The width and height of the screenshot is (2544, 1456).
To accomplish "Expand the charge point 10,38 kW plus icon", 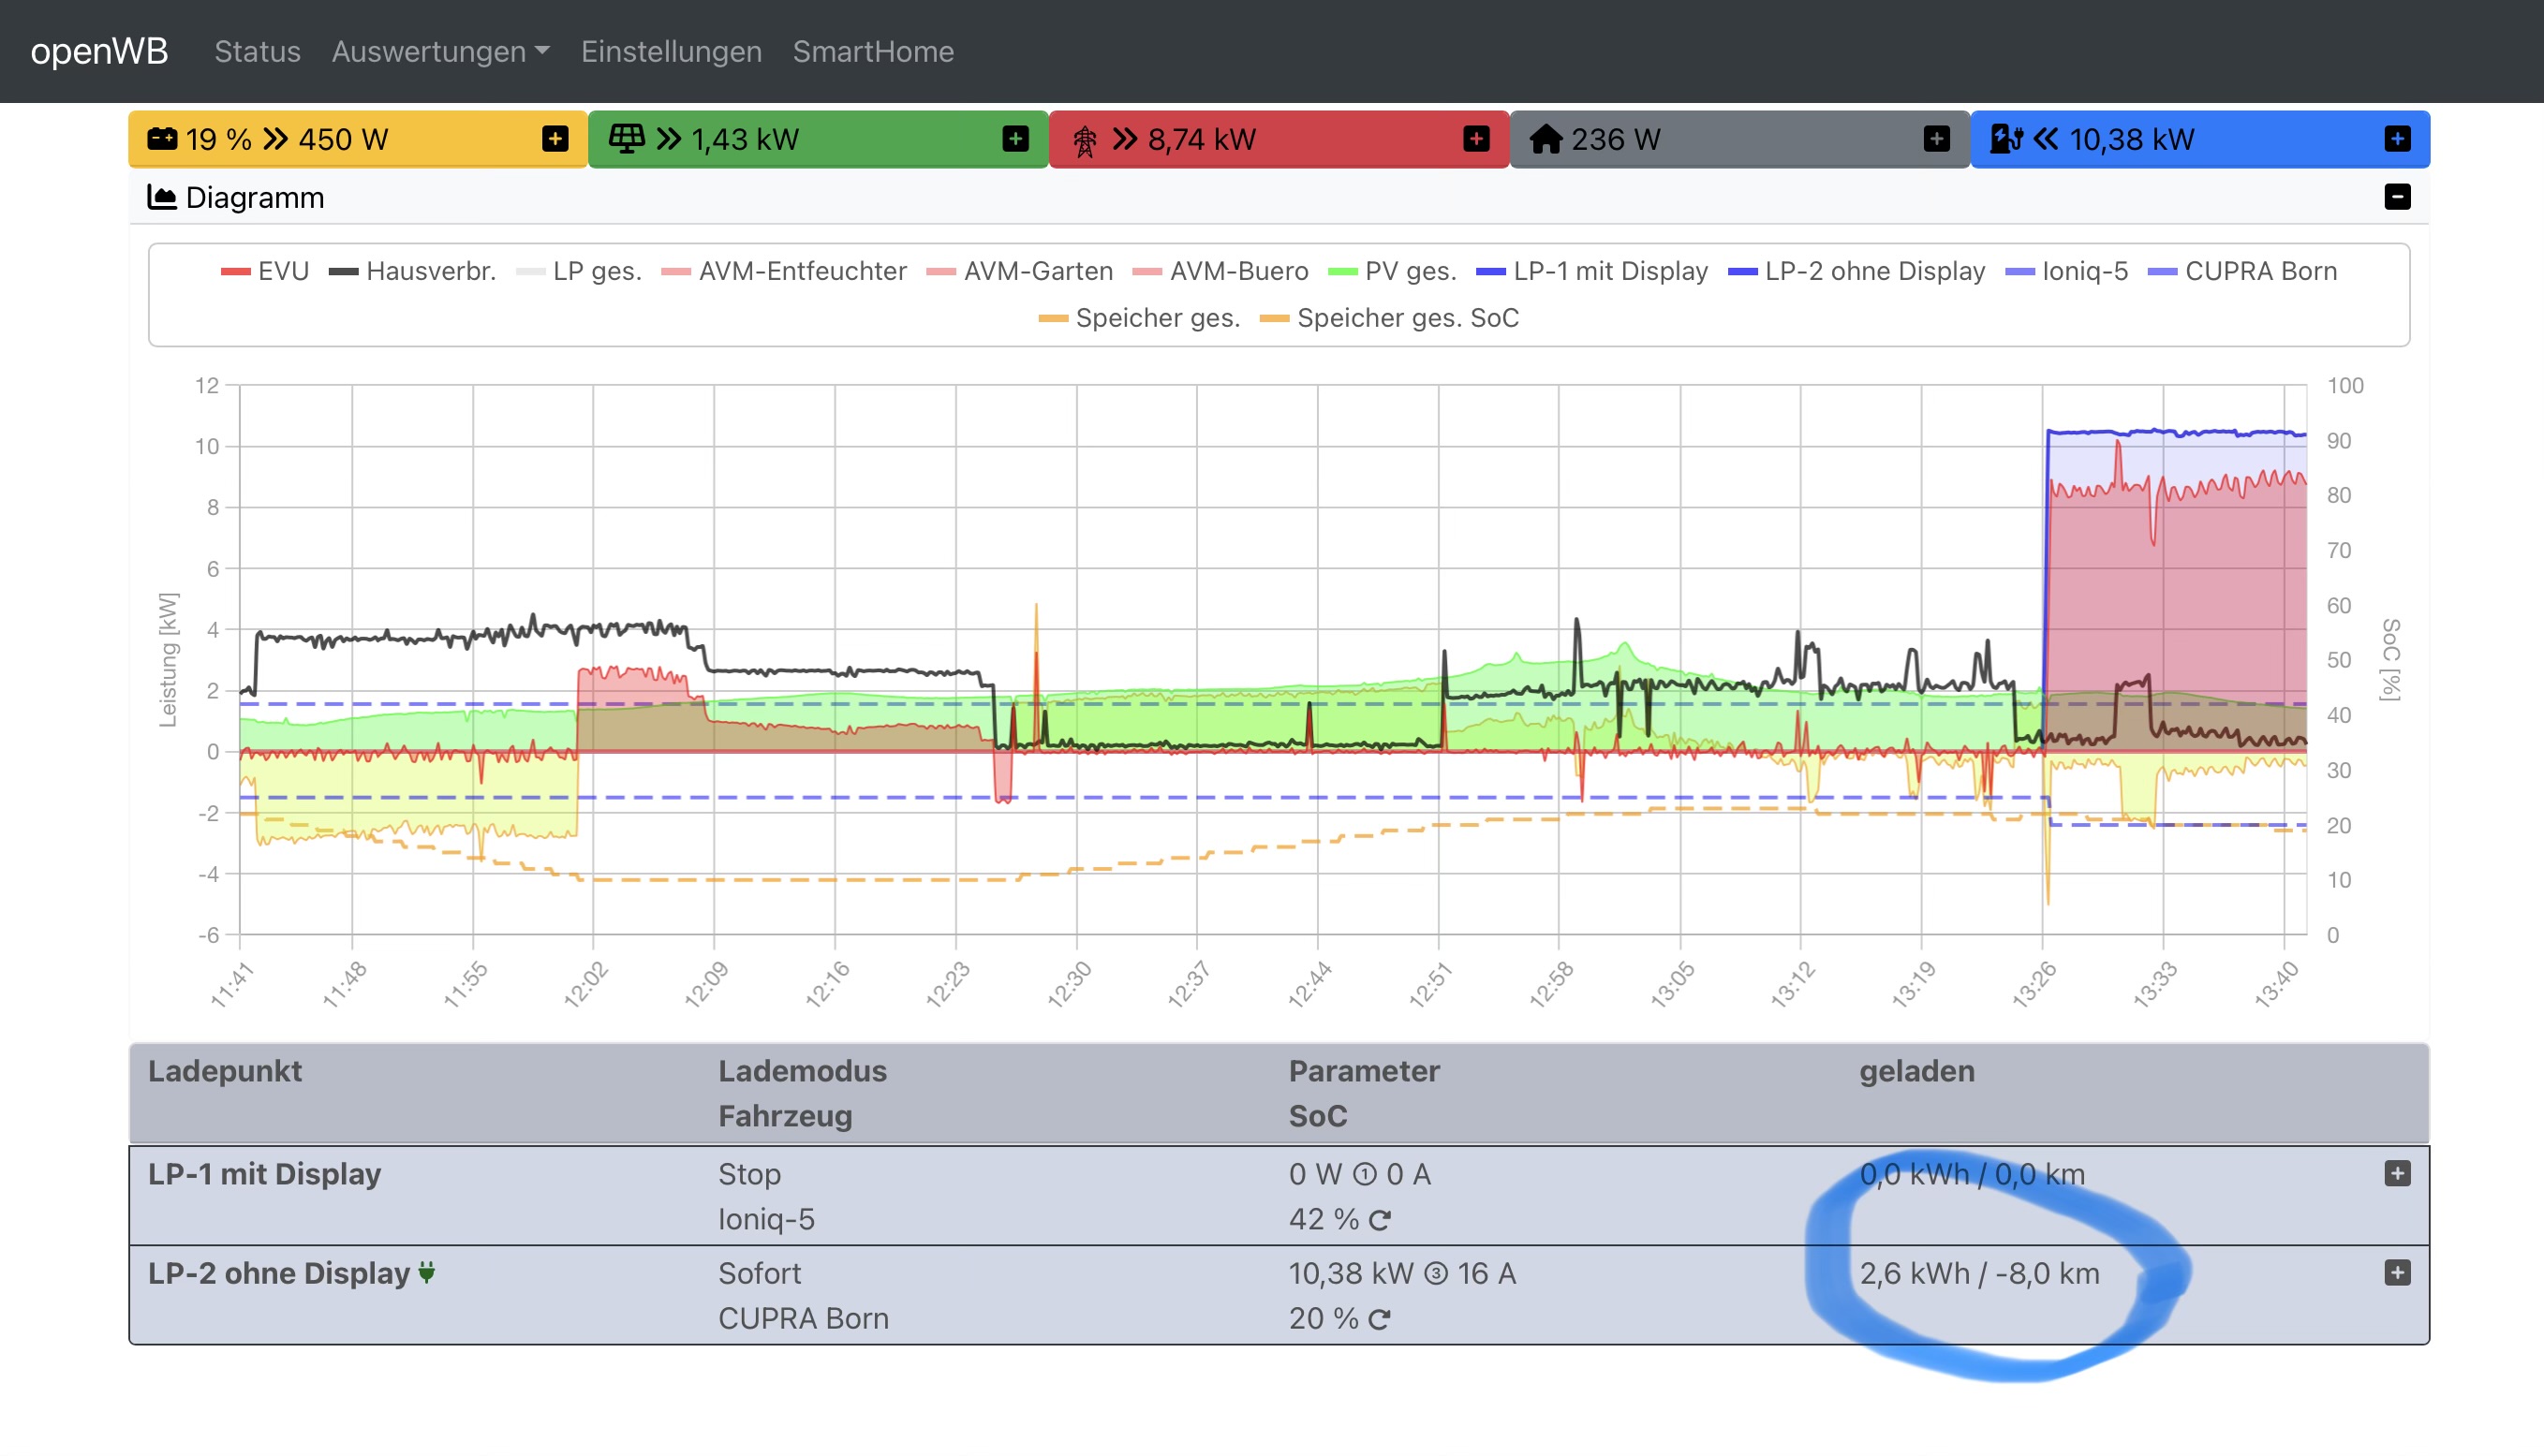I will 2397,139.
